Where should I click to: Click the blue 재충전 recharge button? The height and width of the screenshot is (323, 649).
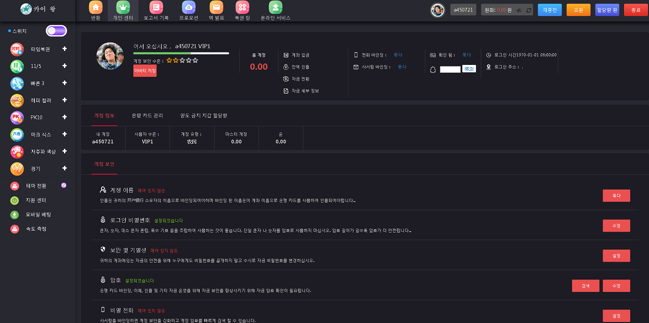pos(550,10)
